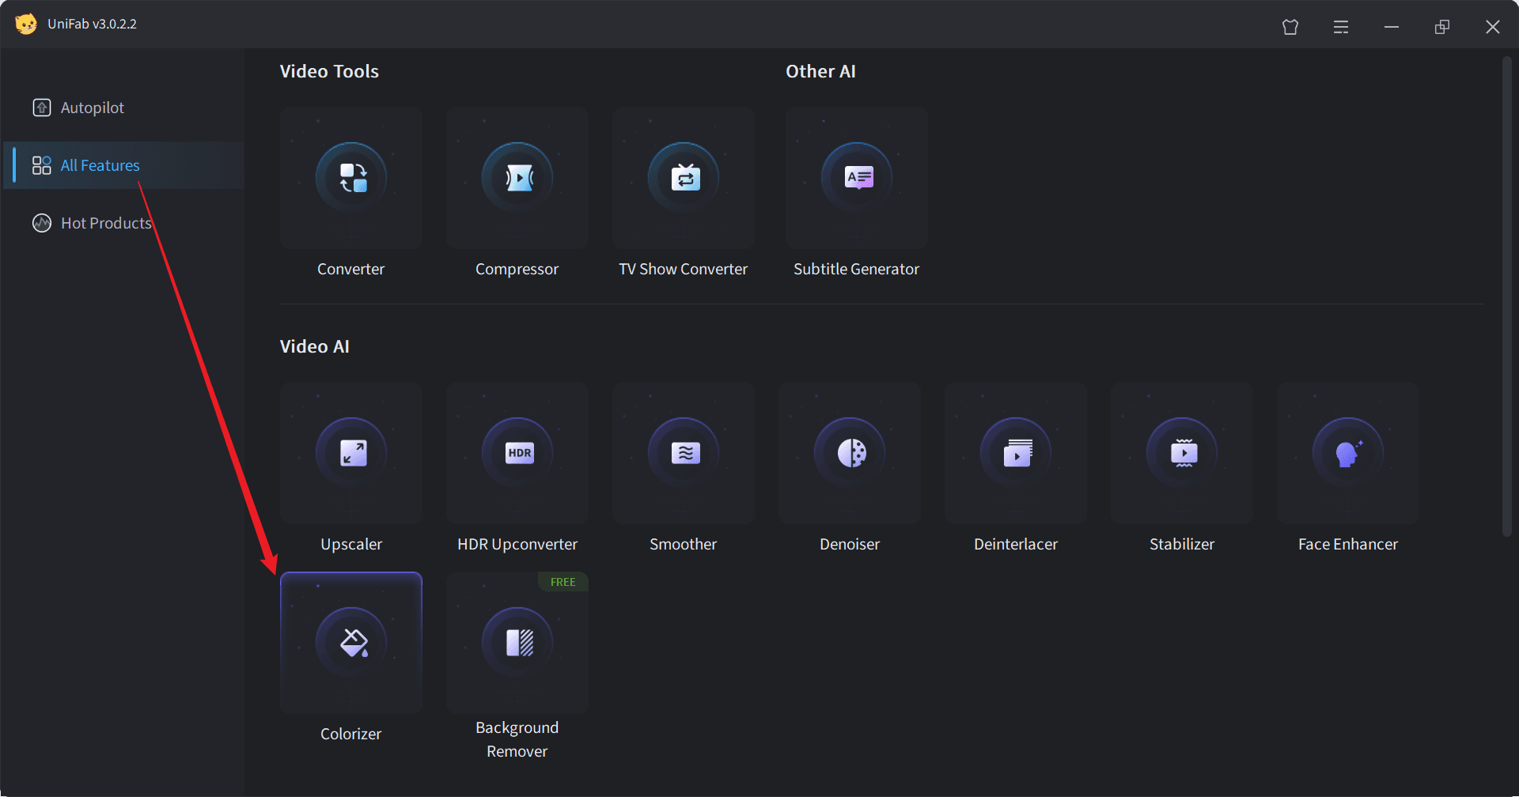Open the HDR Upconverter icon
The width and height of the screenshot is (1519, 797).
[x=517, y=453]
